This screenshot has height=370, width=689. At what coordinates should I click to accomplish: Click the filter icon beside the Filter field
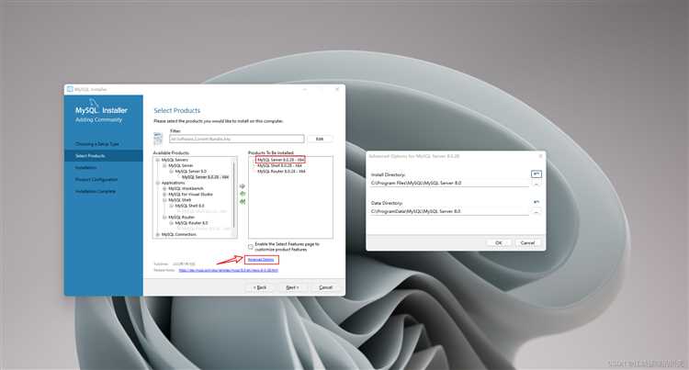click(158, 139)
